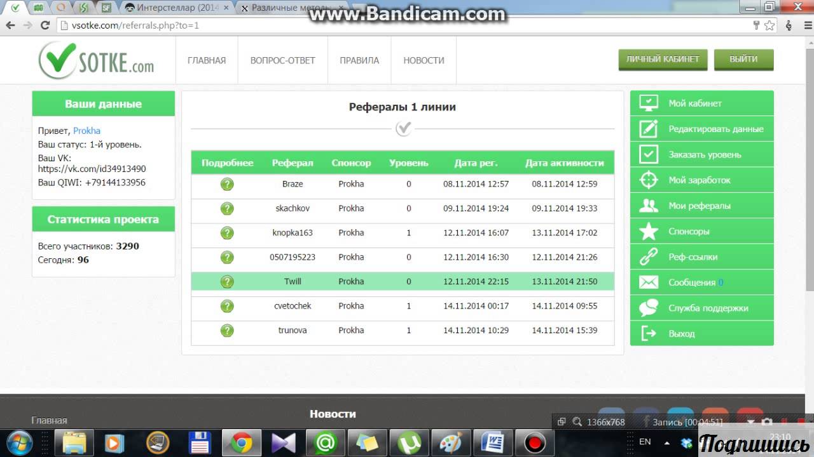Click EN language indicator in system tray
Viewport: 814px width, 457px height.
pos(645,441)
